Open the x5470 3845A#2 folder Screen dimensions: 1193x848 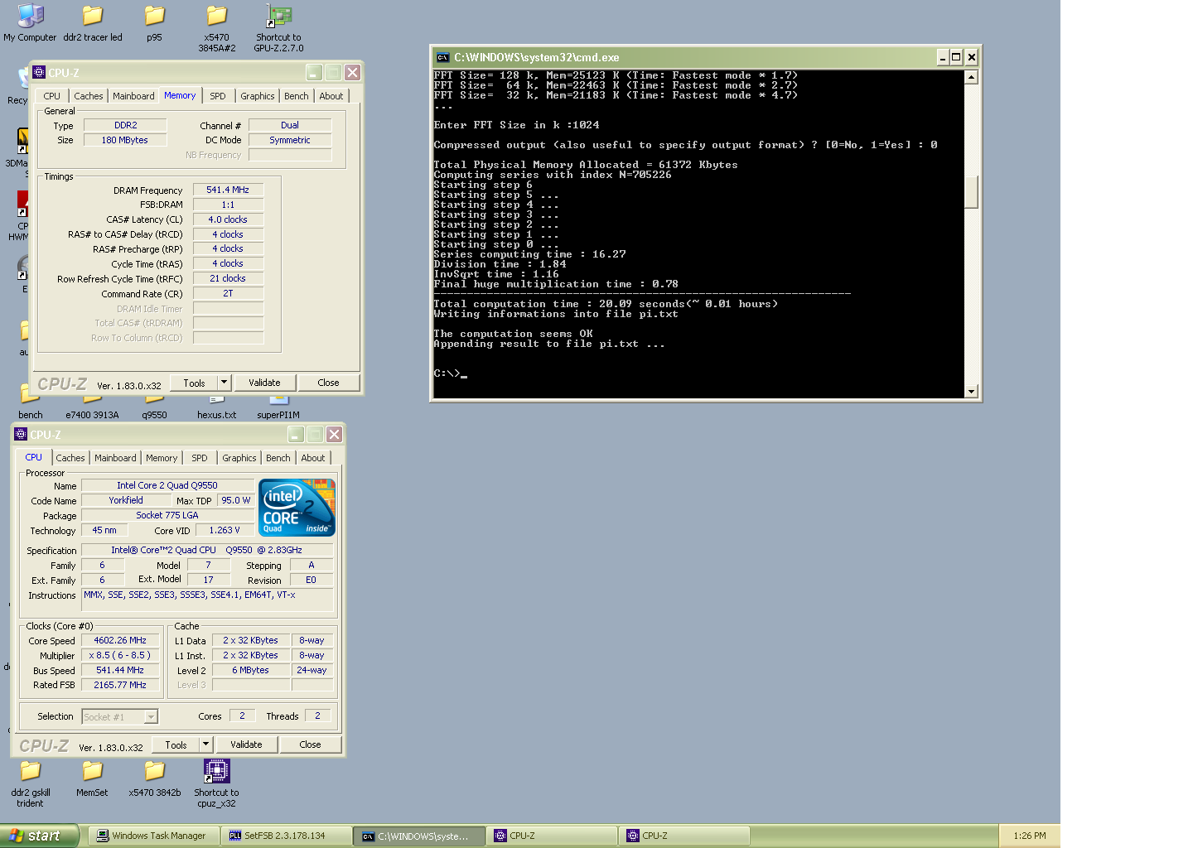[217, 27]
